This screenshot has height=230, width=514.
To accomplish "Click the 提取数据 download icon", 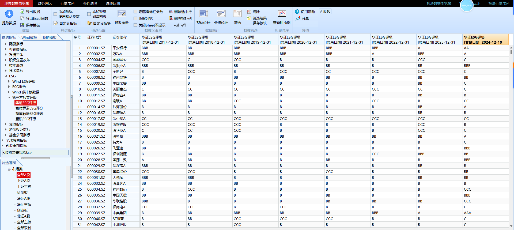I will (9, 14).
